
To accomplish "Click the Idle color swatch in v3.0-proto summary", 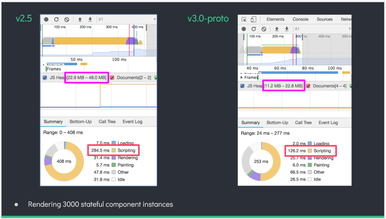I will (x=310, y=179).
